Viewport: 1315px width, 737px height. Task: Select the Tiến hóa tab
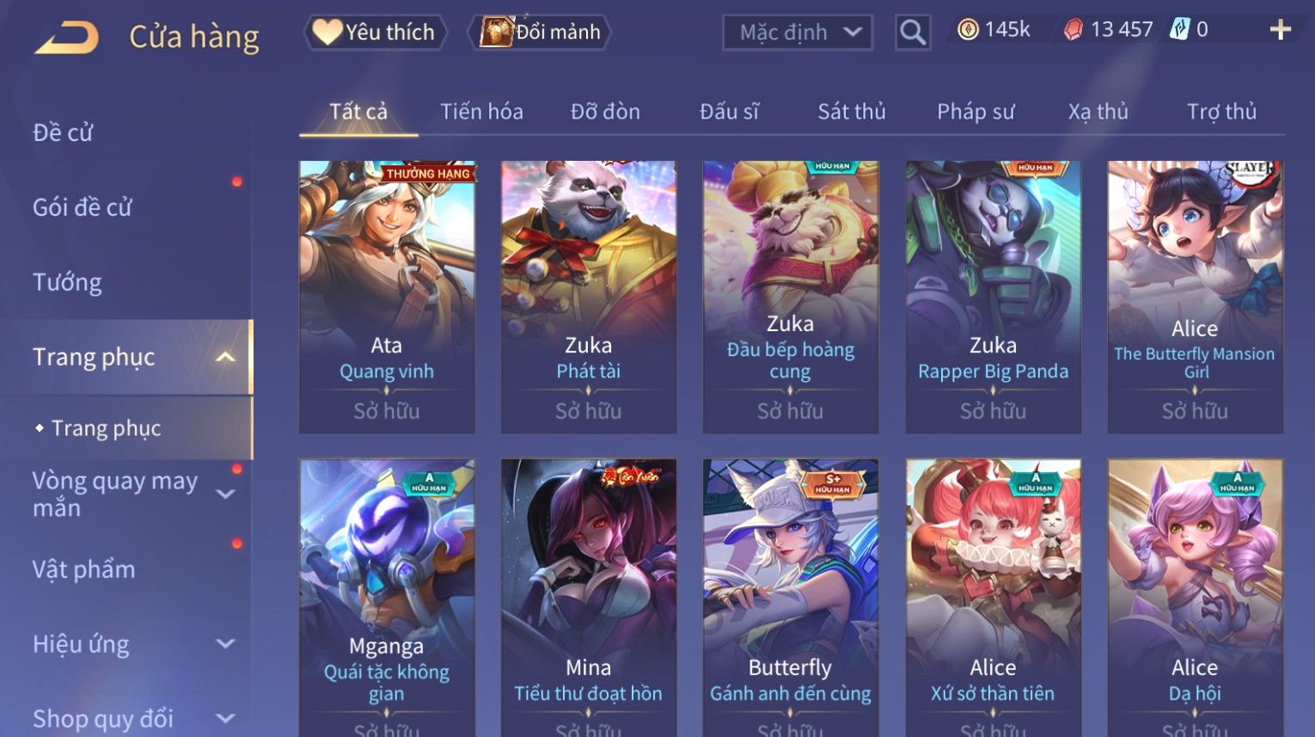481,112
